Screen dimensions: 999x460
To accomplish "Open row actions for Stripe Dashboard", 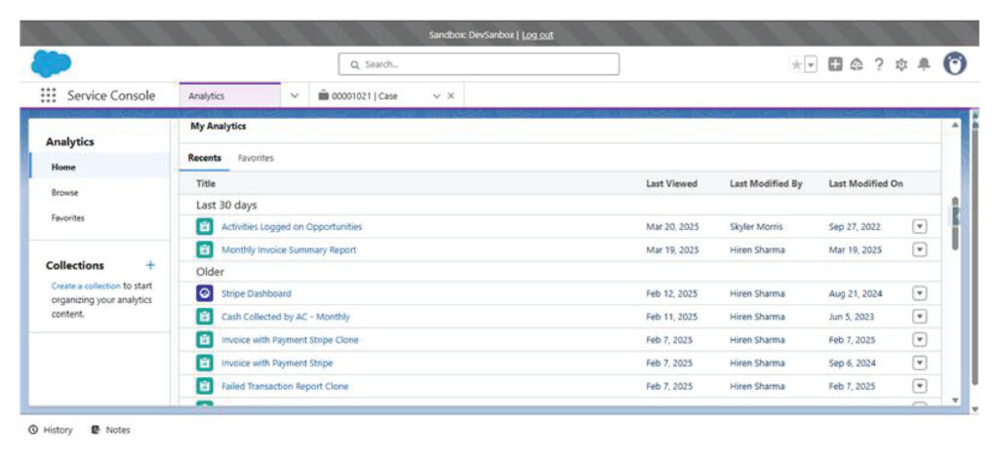I will (919, 294).
